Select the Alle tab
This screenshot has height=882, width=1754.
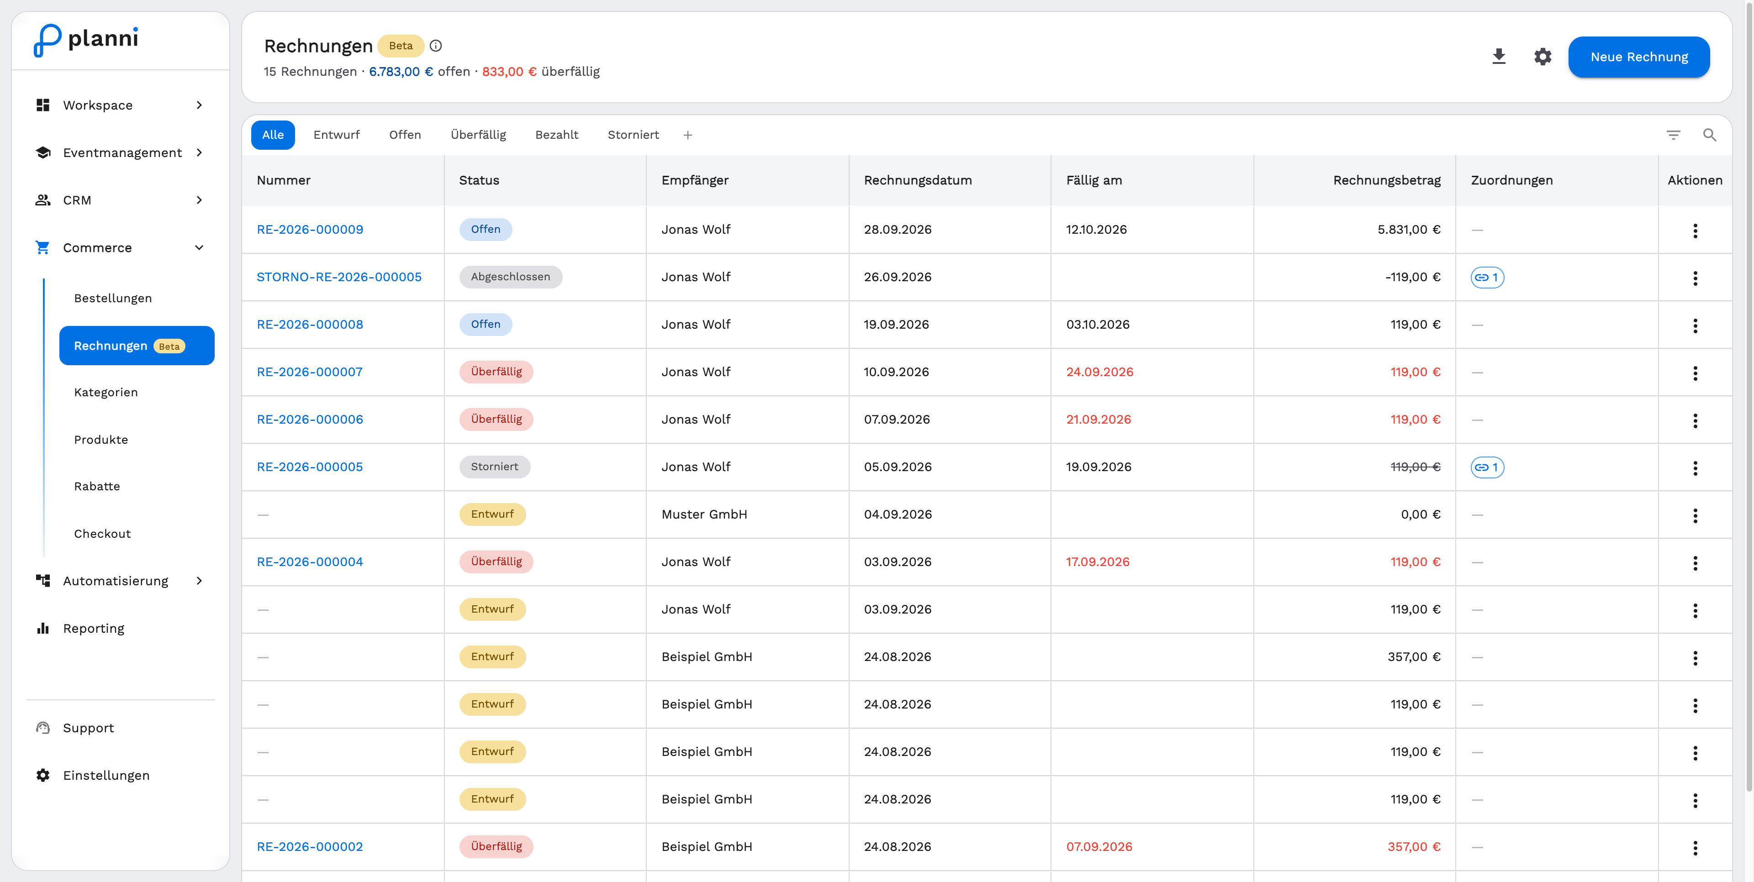tap(272, 135)
